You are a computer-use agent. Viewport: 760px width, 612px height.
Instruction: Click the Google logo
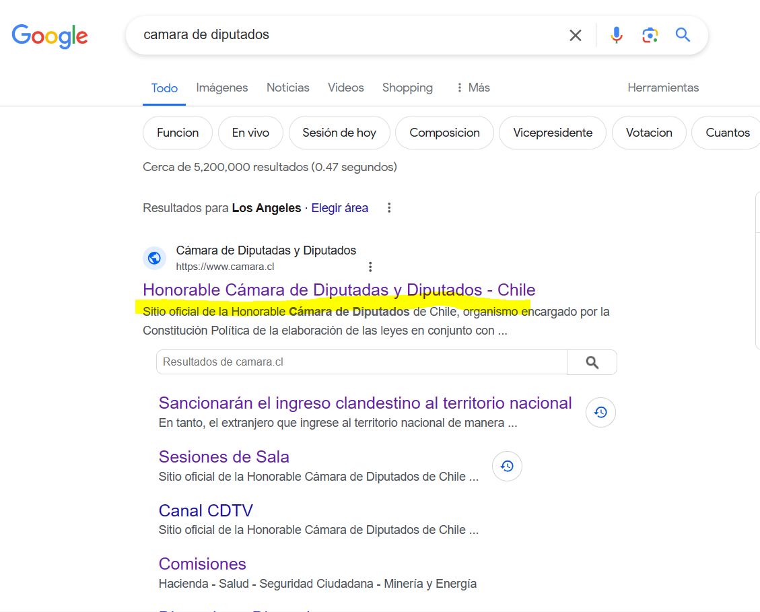pos(50,36)
